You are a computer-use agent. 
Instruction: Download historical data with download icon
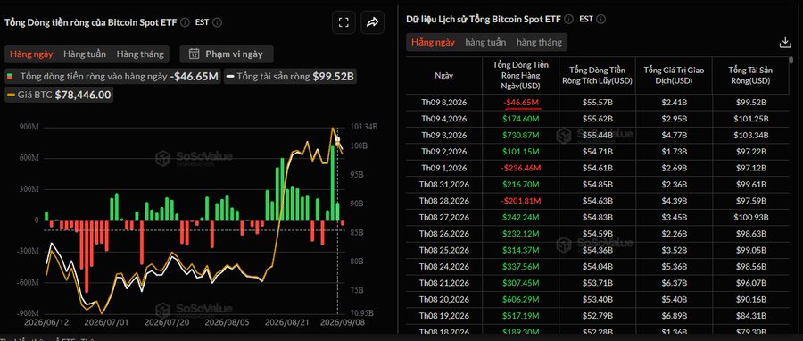pos(785,43)
